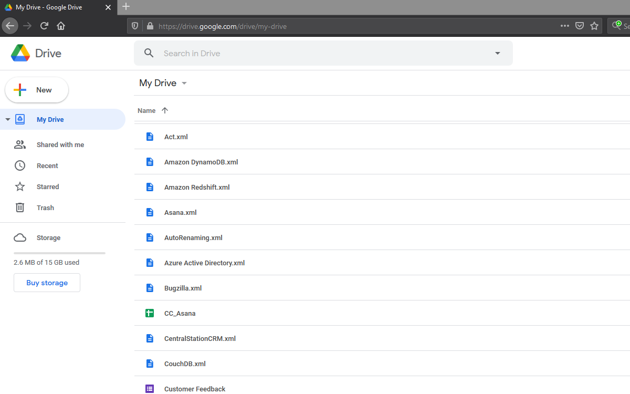The image size is (630, 394).
Task: Click the New button
Action: click(x=37, y=90)
